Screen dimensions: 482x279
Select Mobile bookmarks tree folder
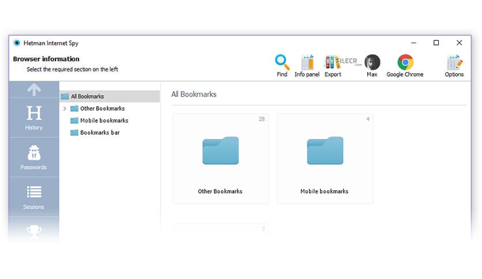pos(99,120)
